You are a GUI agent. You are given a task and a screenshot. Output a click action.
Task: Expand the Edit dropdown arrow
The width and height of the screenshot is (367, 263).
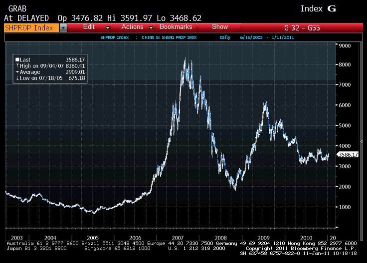(108, 28)
